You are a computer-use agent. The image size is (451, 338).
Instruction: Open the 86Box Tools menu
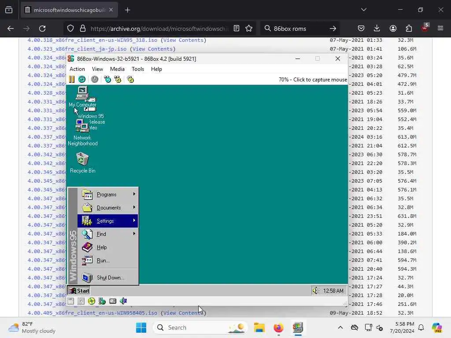138,69
